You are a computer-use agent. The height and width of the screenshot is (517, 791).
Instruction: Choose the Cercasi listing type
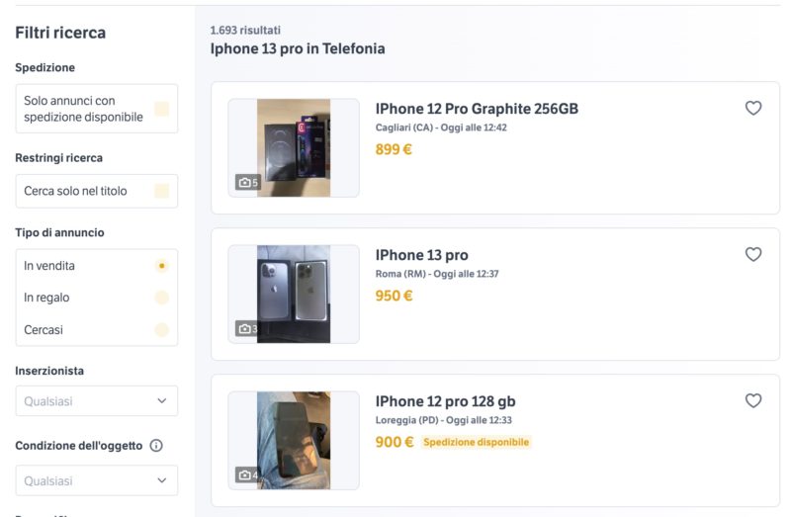161,329
